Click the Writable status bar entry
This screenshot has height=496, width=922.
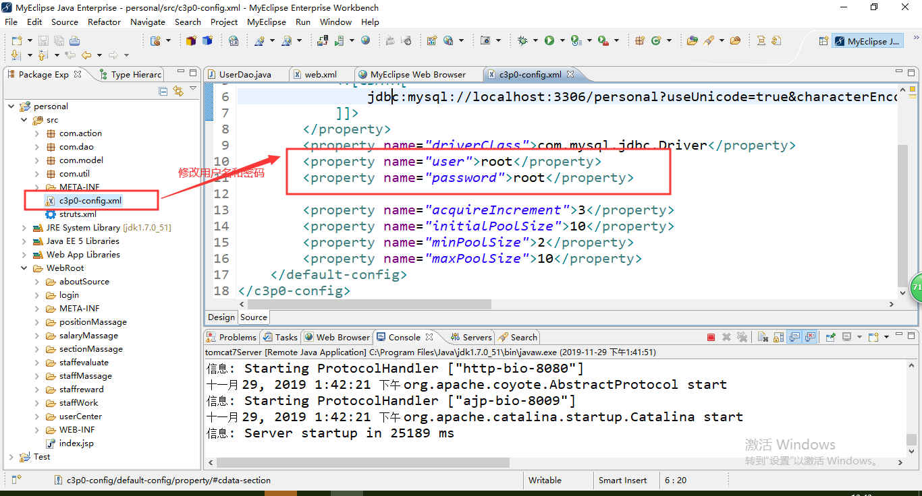click(x=545, y=480)
